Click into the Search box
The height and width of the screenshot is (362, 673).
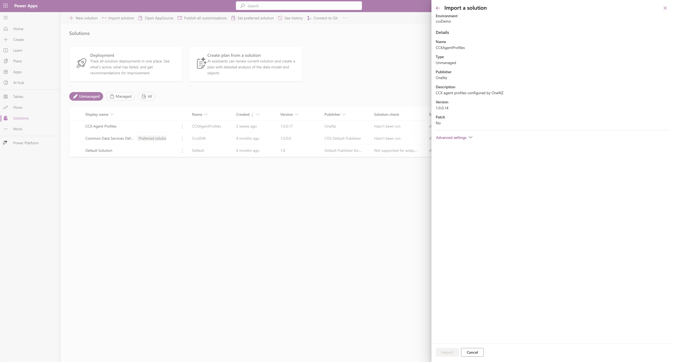coord(299,6)
